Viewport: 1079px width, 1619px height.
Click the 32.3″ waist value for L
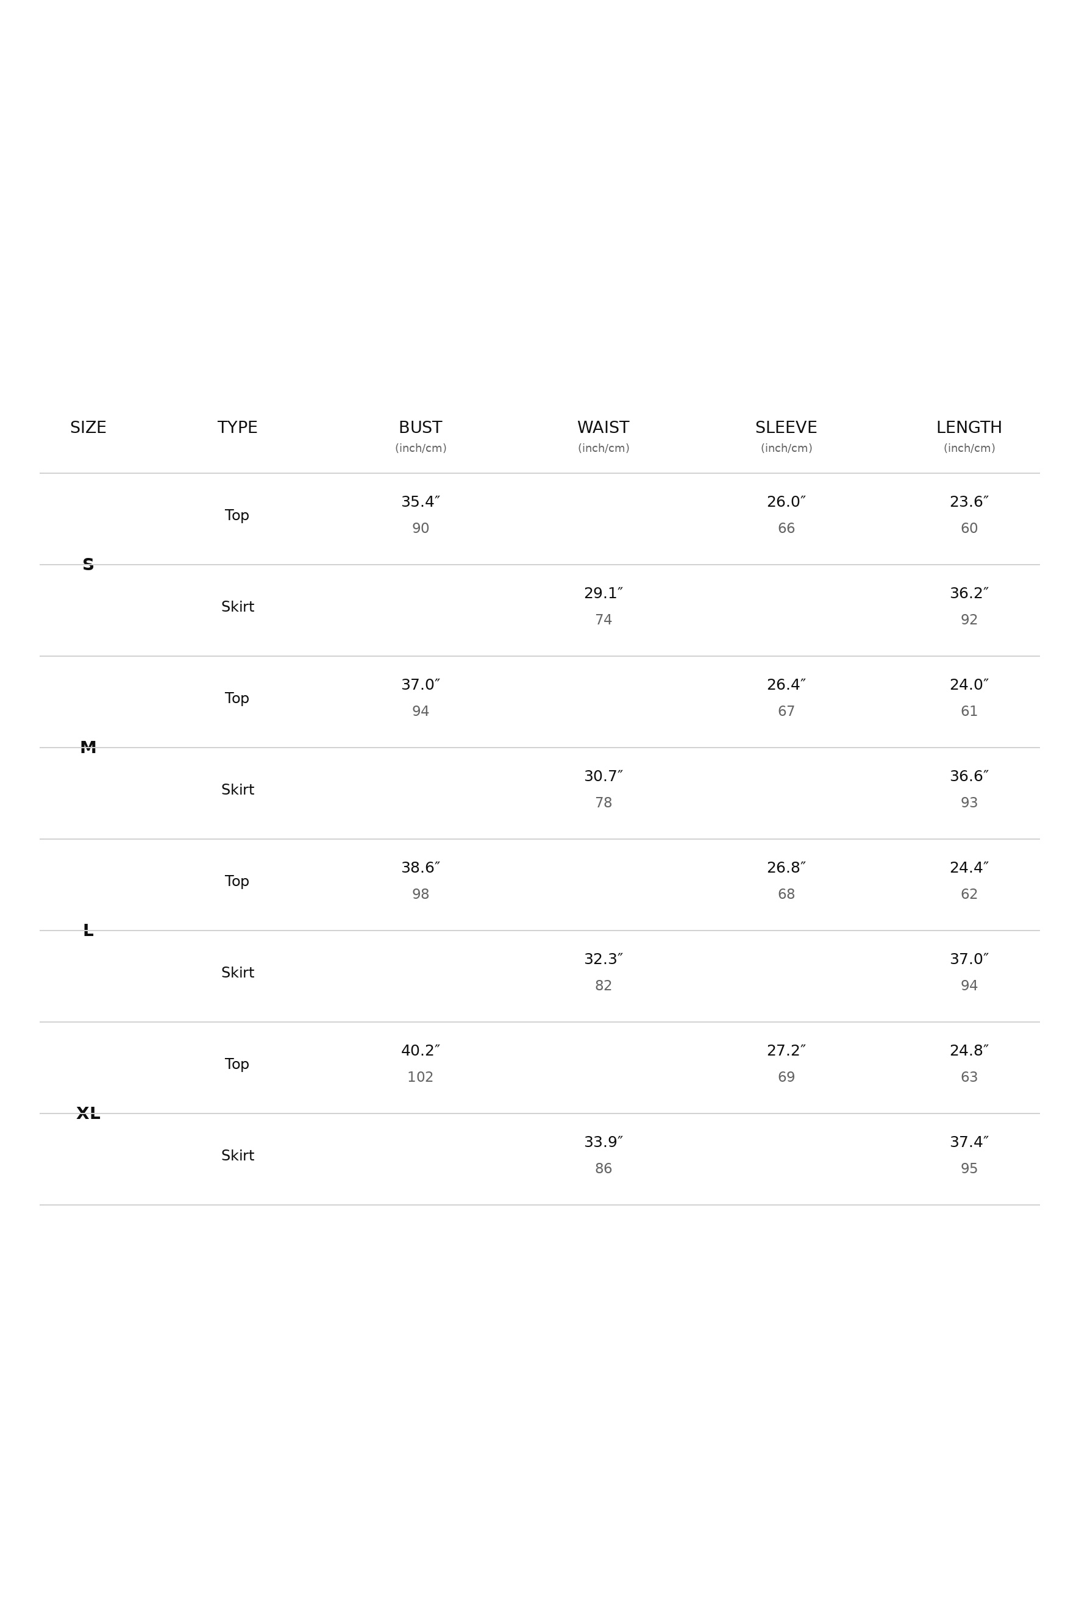[604, 960]
